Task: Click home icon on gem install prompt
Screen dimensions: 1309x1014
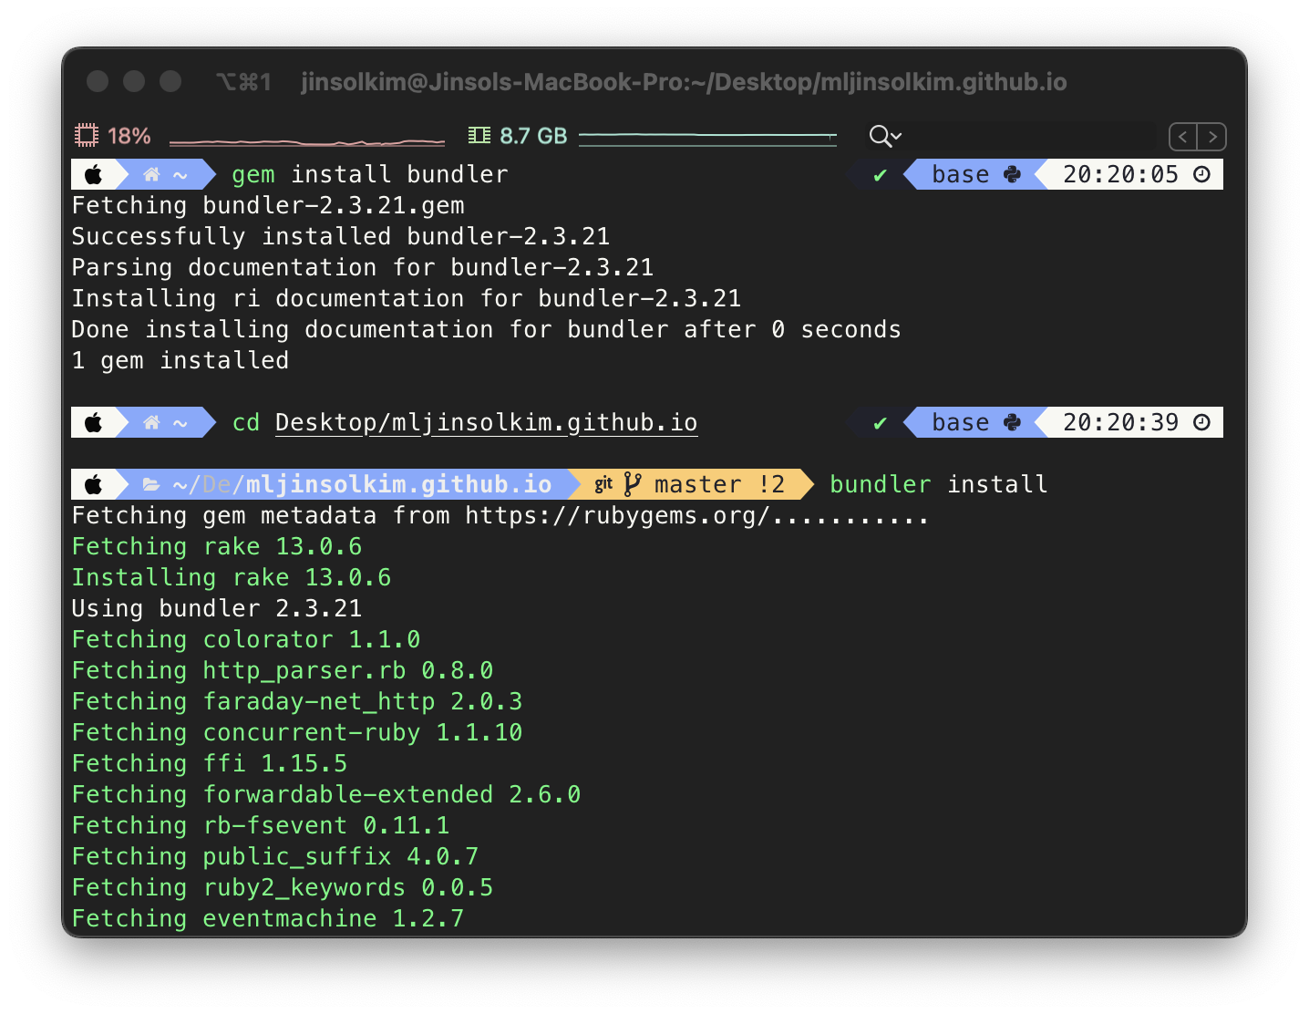Action: pos(152,174)
